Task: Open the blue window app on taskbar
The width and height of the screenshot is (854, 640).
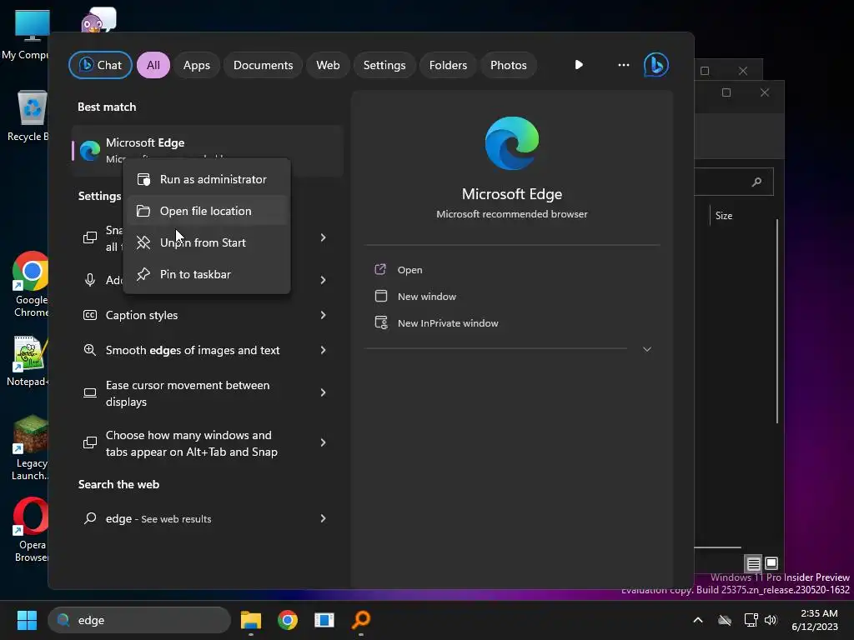Action: (324, 620)
